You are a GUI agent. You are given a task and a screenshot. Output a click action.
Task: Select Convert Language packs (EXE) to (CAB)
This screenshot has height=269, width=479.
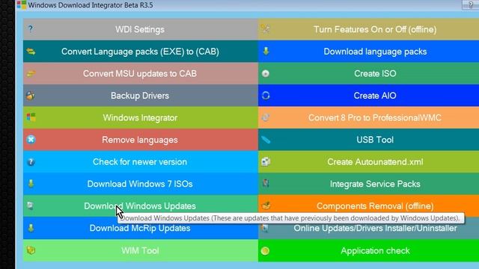(x=141, y=52)
